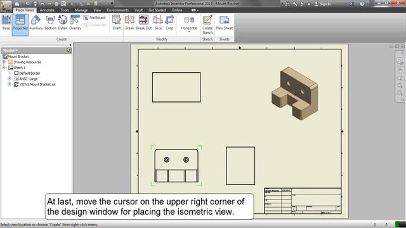Close the Model browser panel

[x=70, y=45]
